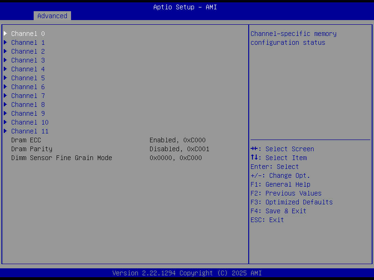Open the Channel 10 submenu

(x=29, y=122)
